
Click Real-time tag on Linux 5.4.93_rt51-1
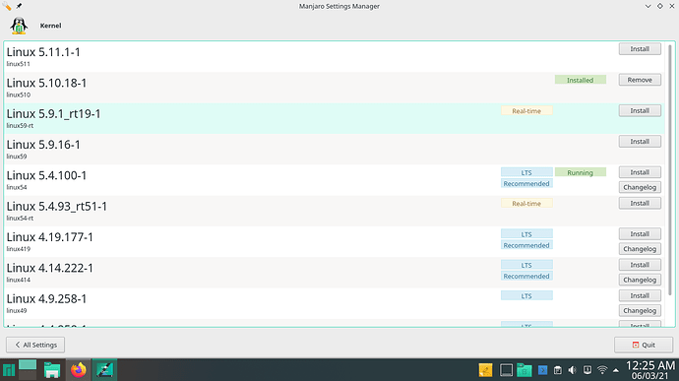[526, 203]
